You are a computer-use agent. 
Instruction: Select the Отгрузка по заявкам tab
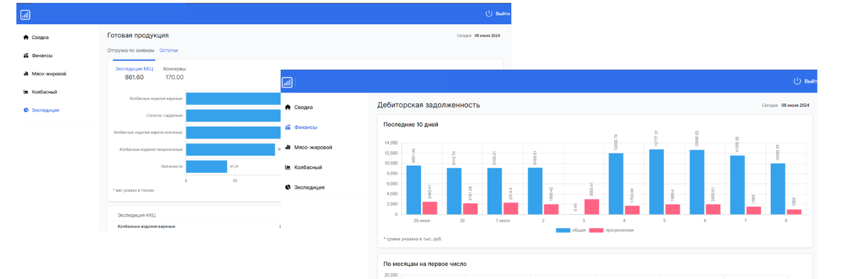point(131,51)
